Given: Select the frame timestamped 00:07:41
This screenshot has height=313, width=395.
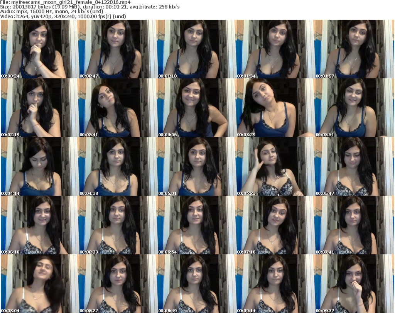Looking at the screenshot, I should [354, 225].
